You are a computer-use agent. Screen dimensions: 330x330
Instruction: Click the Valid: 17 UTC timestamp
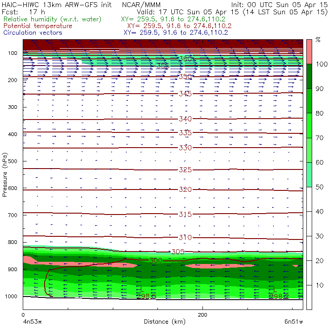coord(232,12)
